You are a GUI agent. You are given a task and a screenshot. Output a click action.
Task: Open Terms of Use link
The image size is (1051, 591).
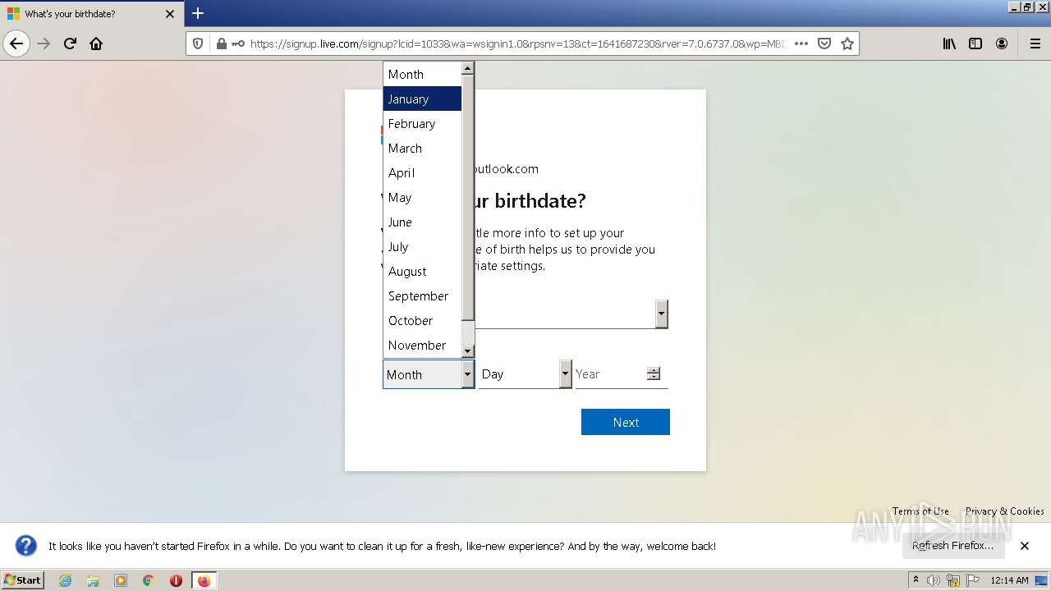[x=920, y=511]
